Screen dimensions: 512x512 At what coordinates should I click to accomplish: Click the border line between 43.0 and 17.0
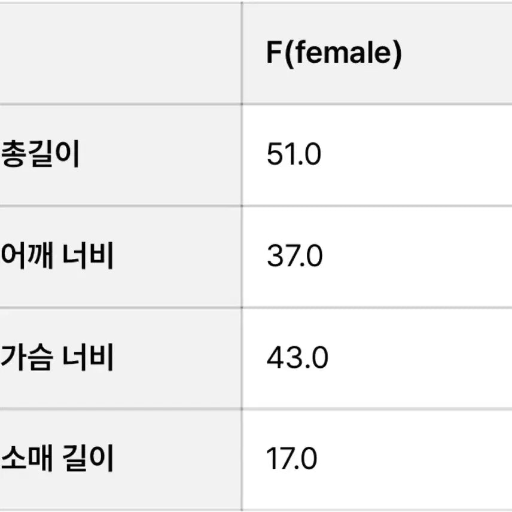point(377,409)
